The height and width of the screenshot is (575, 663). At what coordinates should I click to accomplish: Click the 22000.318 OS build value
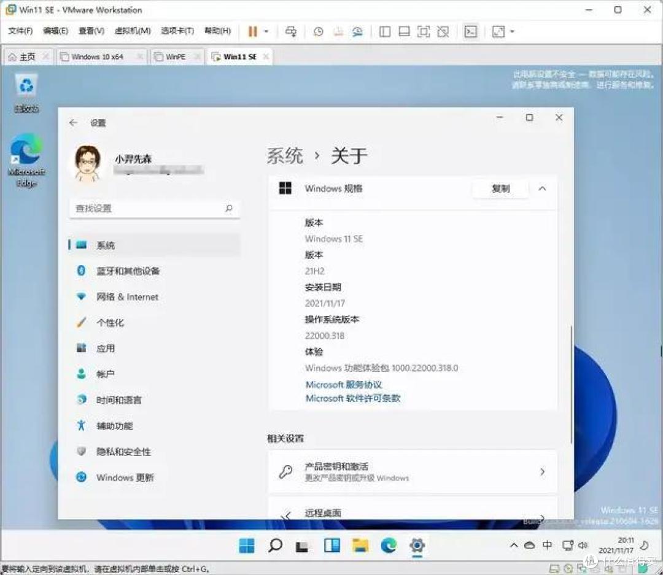coord(324,336)
